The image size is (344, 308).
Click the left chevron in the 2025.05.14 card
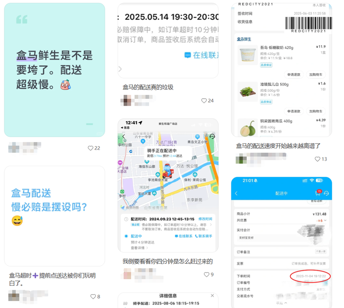tap(120, 69)
